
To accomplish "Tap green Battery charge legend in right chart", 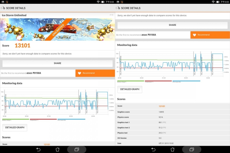I will [x=131, y=81].
